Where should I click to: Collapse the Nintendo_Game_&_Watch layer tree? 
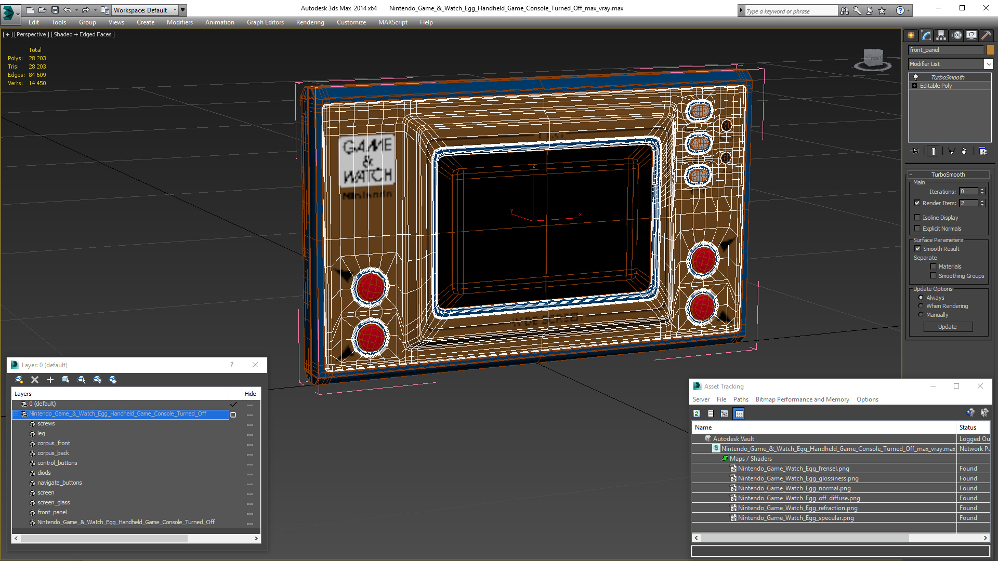pos(16,414)
